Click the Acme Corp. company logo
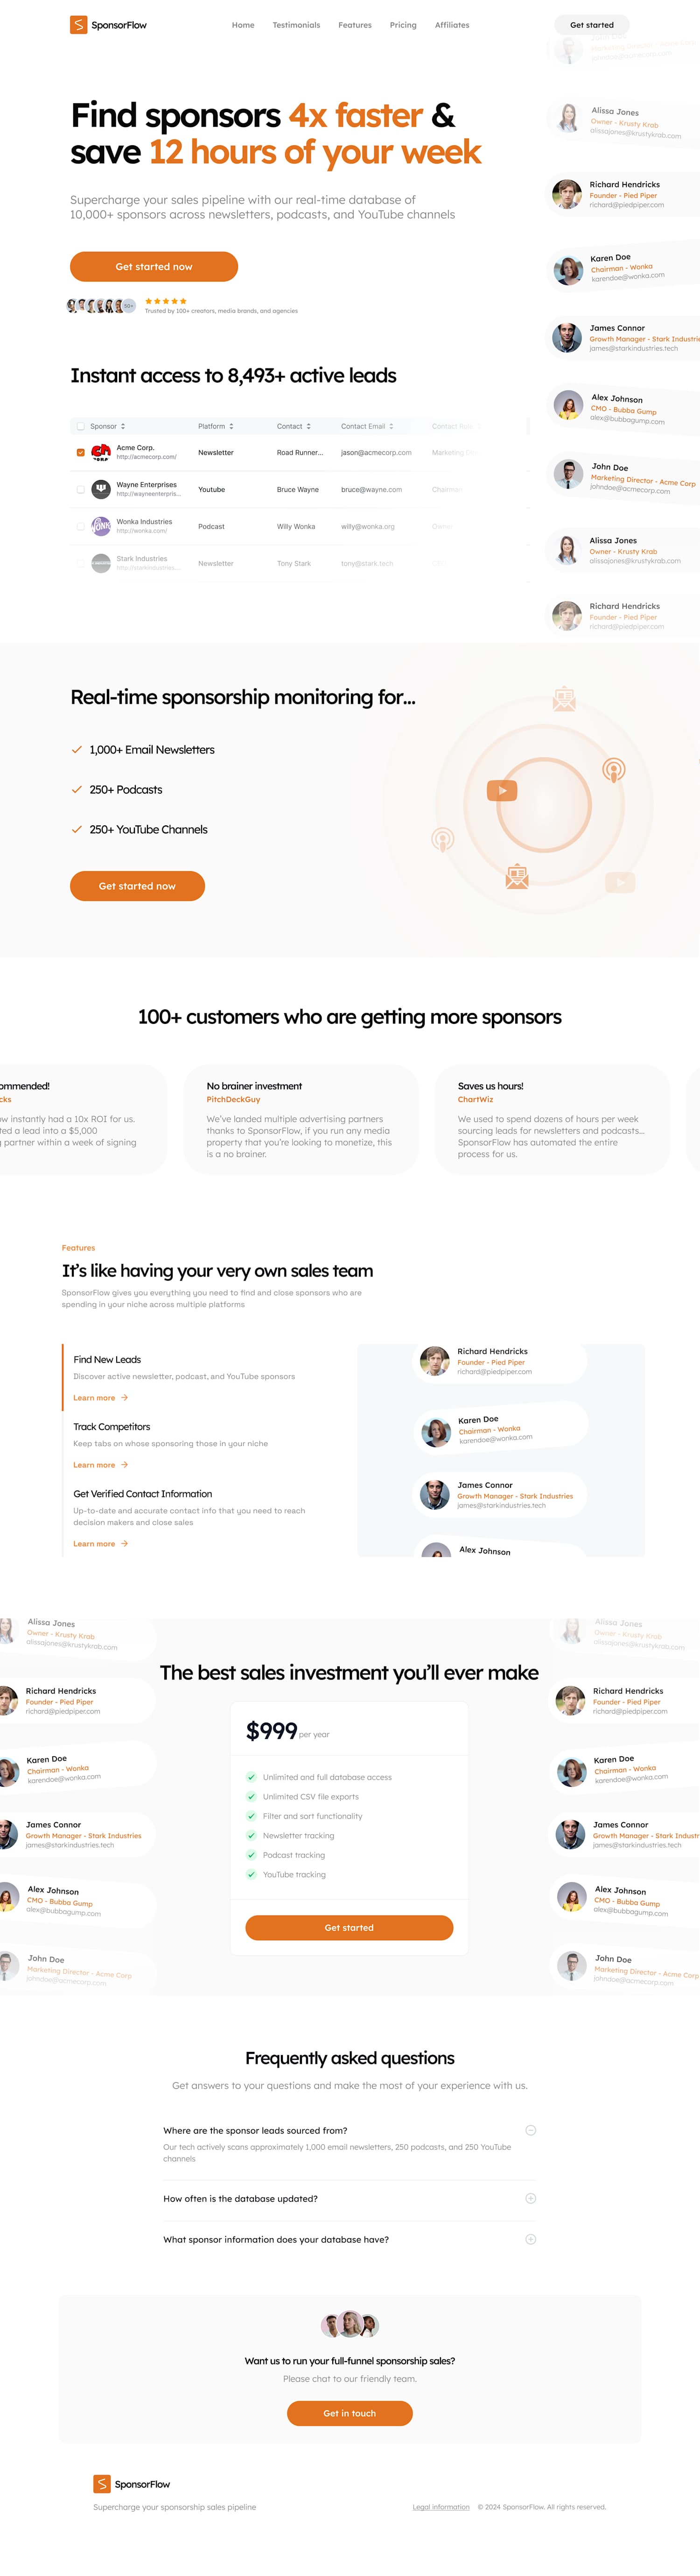This screenshot has height=2576, width=700. (101, 453)
